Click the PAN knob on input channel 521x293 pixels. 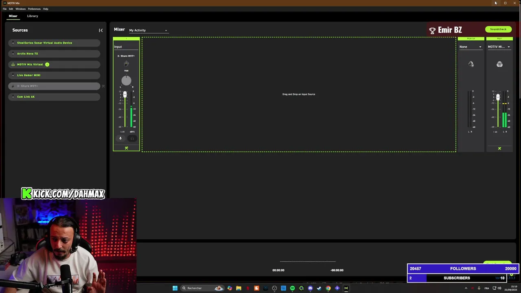click(126, 81)
